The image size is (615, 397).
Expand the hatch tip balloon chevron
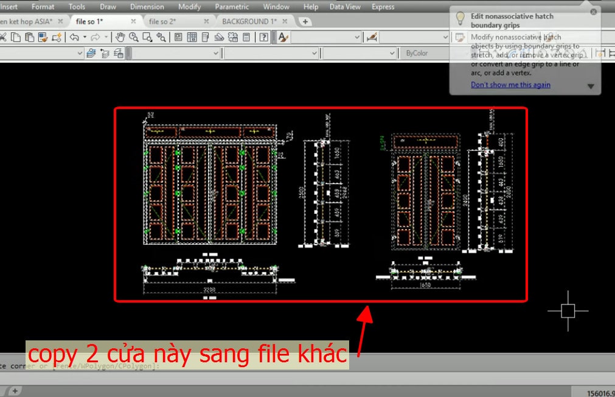590,86
